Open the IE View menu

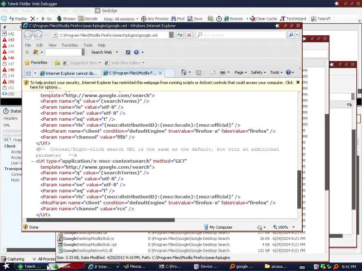coord(52,45)
